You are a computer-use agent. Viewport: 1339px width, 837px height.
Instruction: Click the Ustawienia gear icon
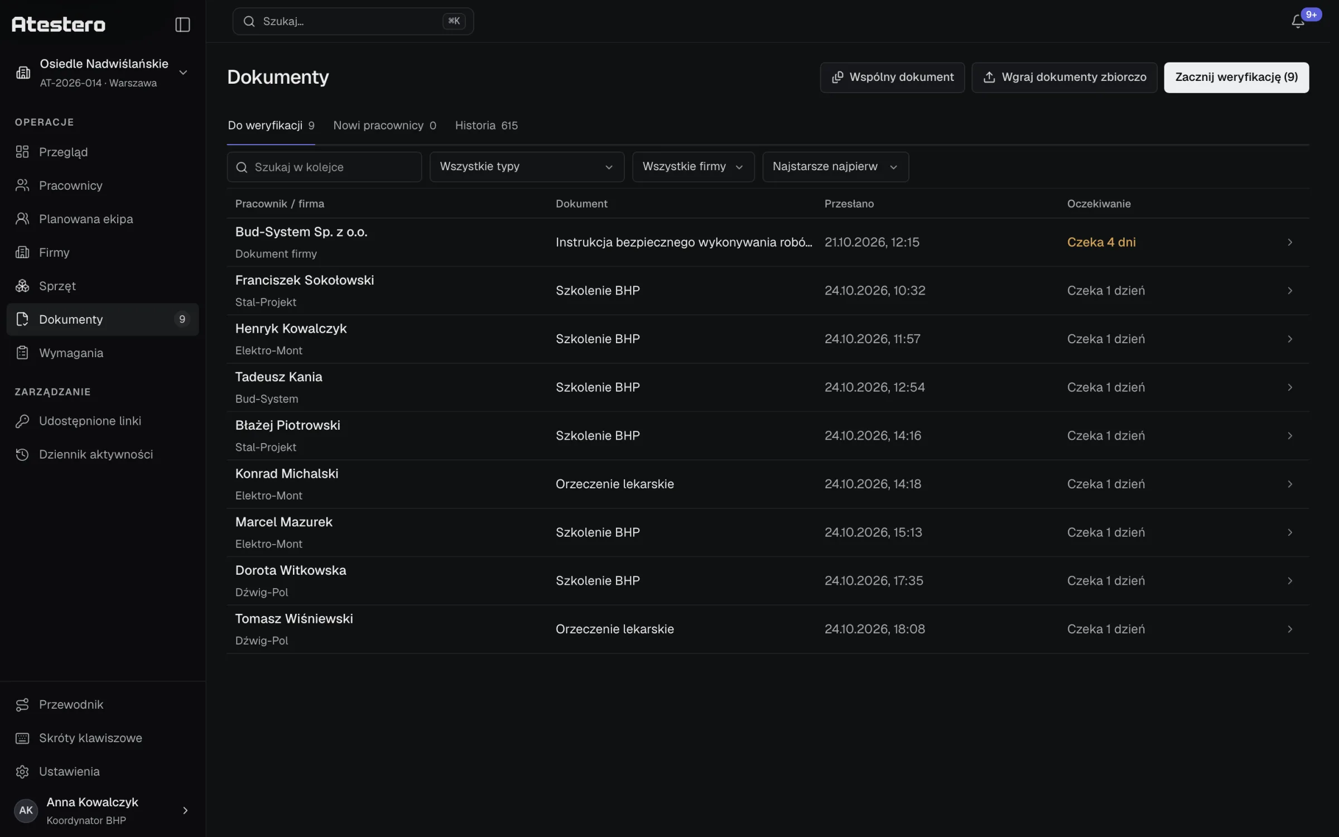pos(22,771)
